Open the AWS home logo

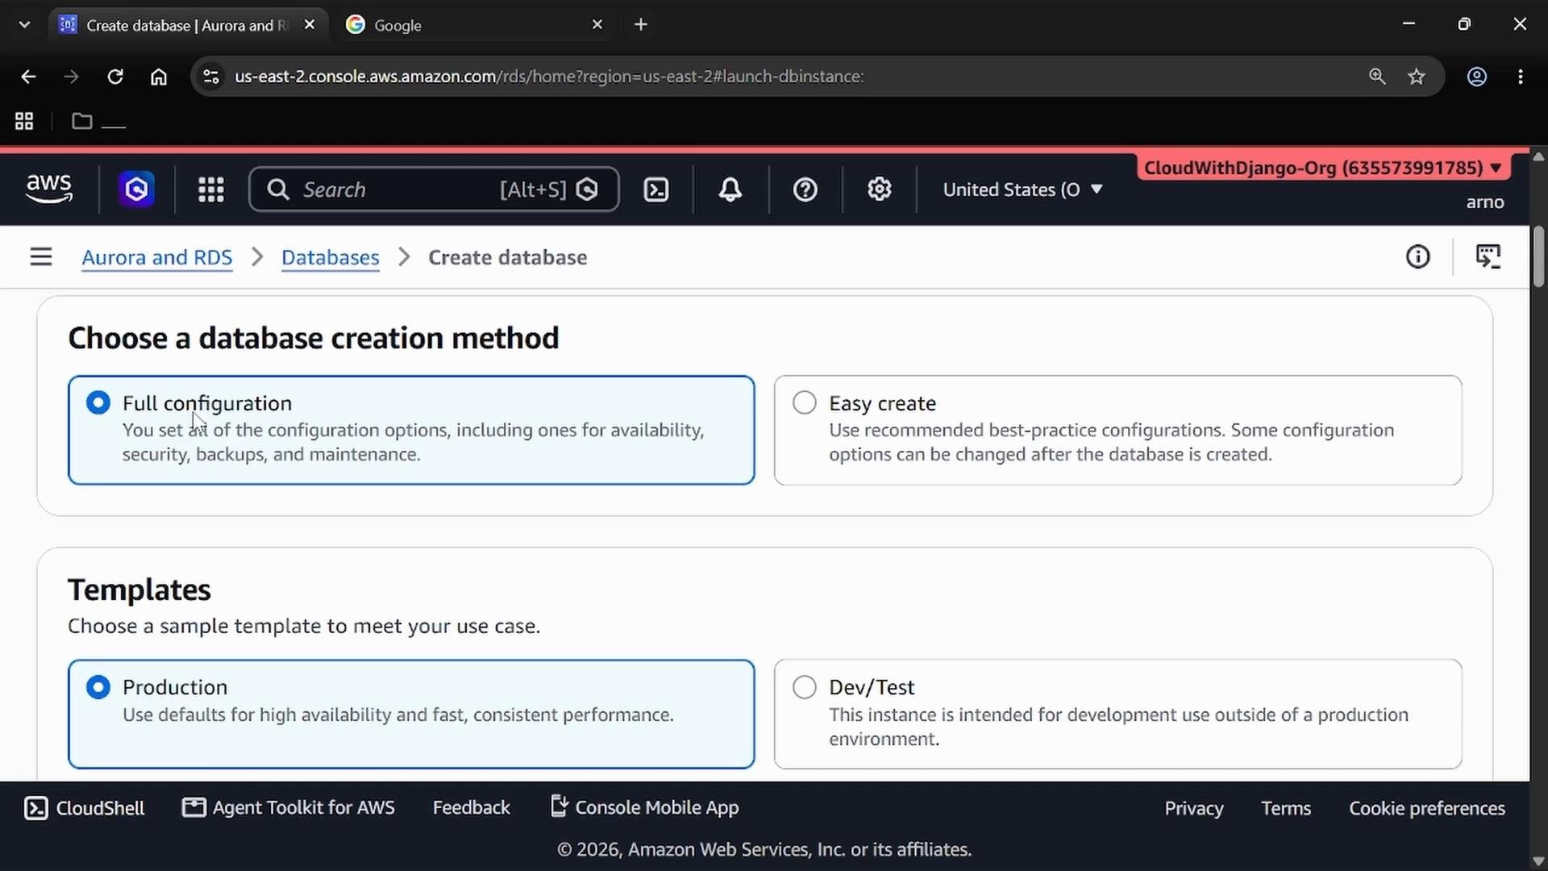coord(49,189)
